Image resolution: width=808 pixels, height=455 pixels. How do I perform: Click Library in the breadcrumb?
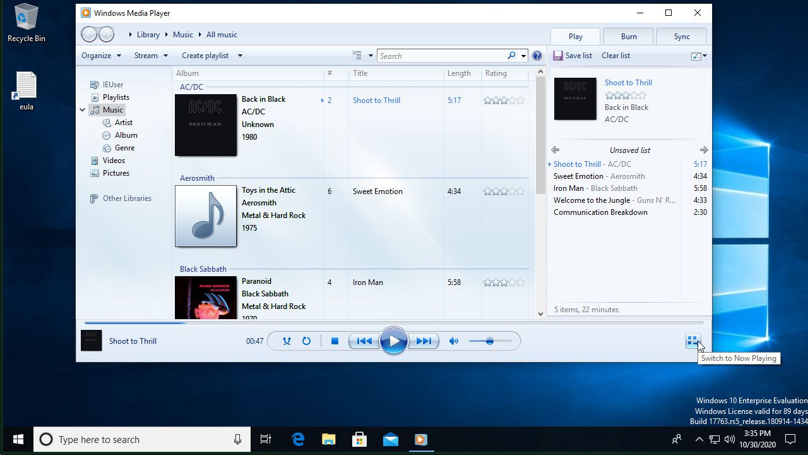[x=148, y=35]
